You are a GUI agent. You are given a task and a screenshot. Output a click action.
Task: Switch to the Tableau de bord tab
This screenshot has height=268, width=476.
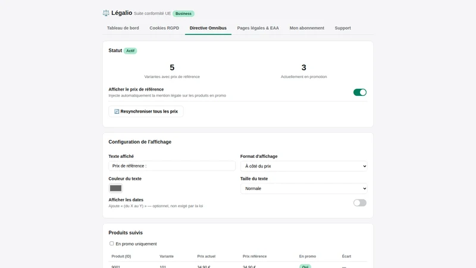click(123, 28)
